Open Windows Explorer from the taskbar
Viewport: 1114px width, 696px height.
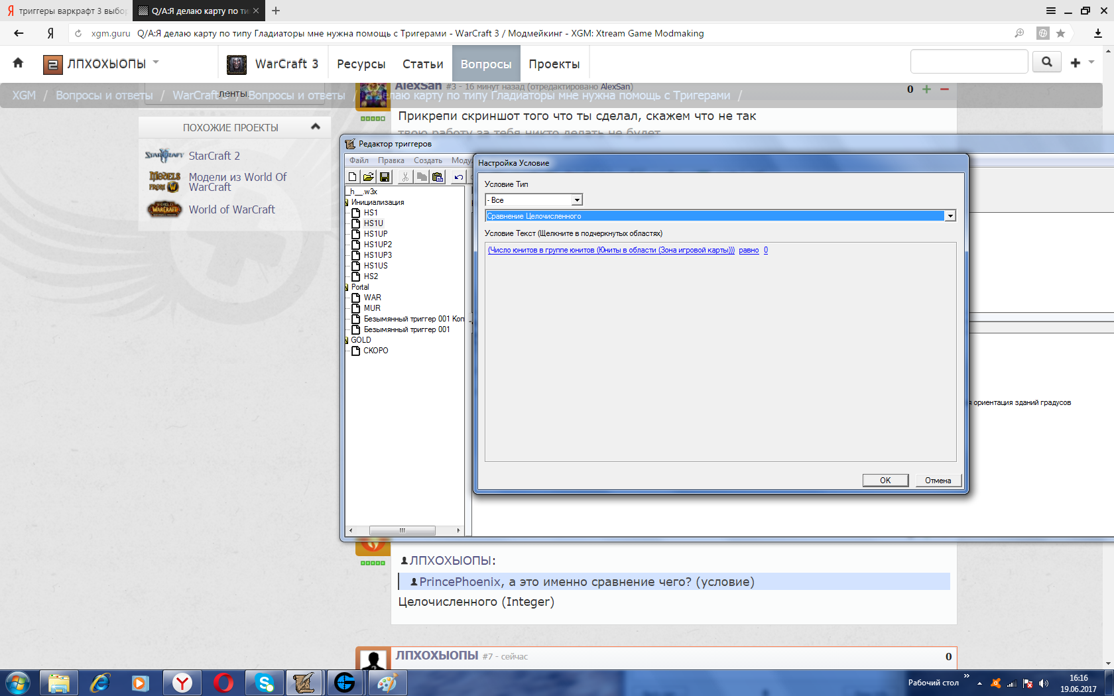(x=59, y=683)
